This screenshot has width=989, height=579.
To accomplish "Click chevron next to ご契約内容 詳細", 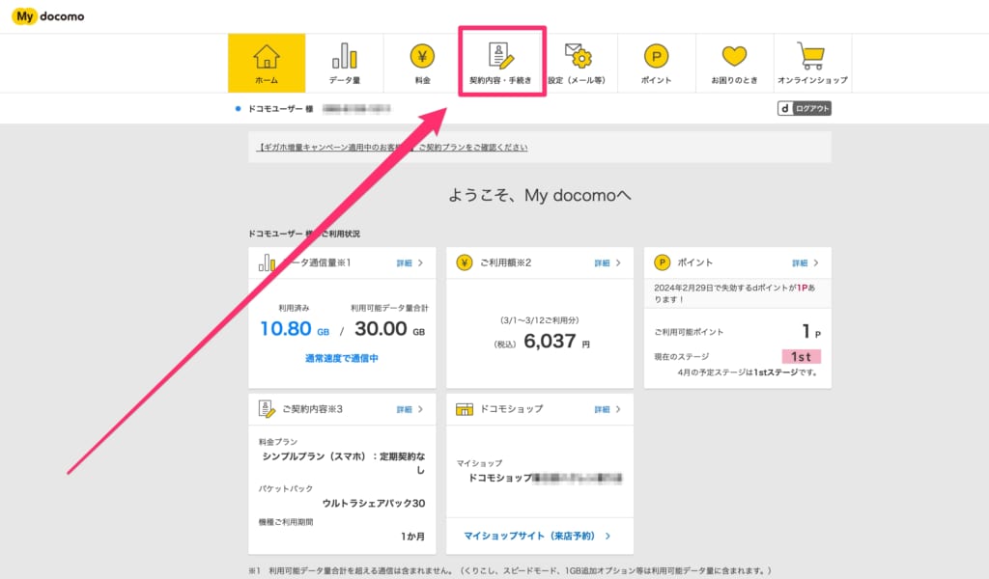I will coord(421,409).
